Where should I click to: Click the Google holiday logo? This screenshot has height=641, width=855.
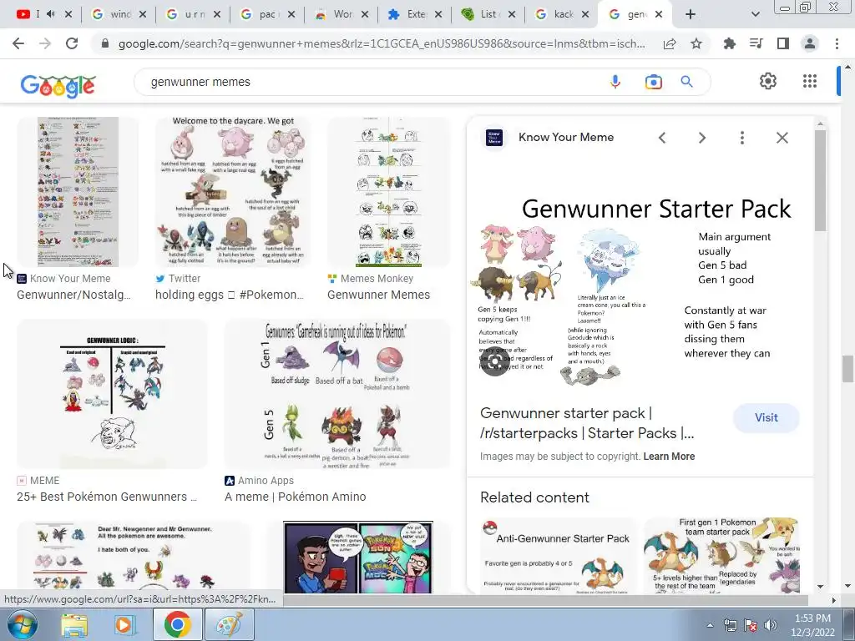coord(58,85)
